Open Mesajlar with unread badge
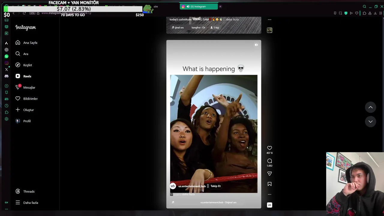Viewport: 384px width, 216px height. pos(25,87)
